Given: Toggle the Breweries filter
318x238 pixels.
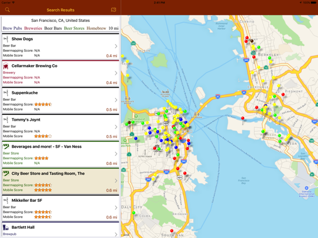Looking at the screenshot, I should coord(33,28).
